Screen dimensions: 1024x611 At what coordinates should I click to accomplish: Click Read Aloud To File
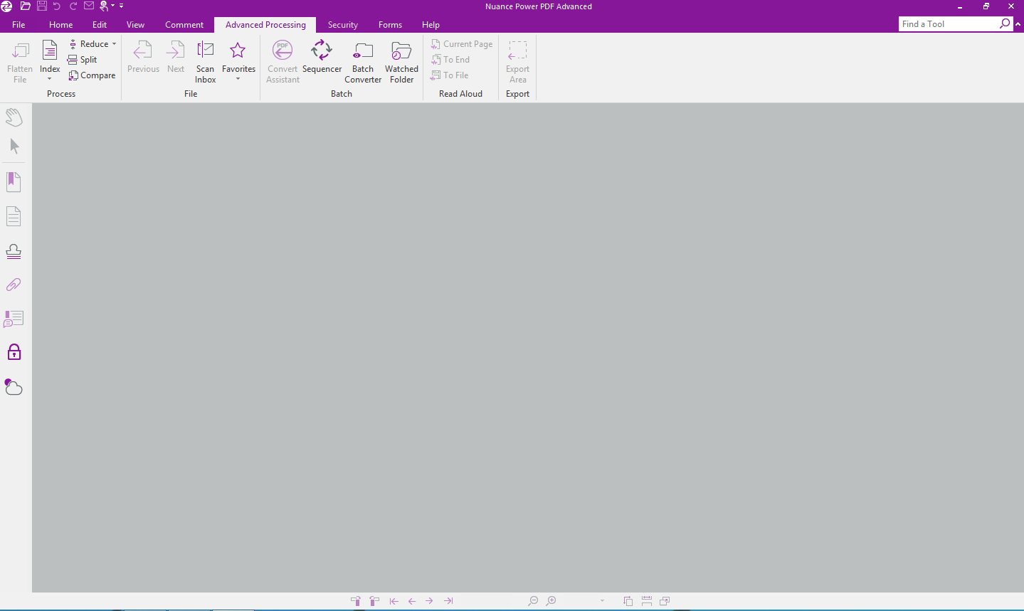450,75
